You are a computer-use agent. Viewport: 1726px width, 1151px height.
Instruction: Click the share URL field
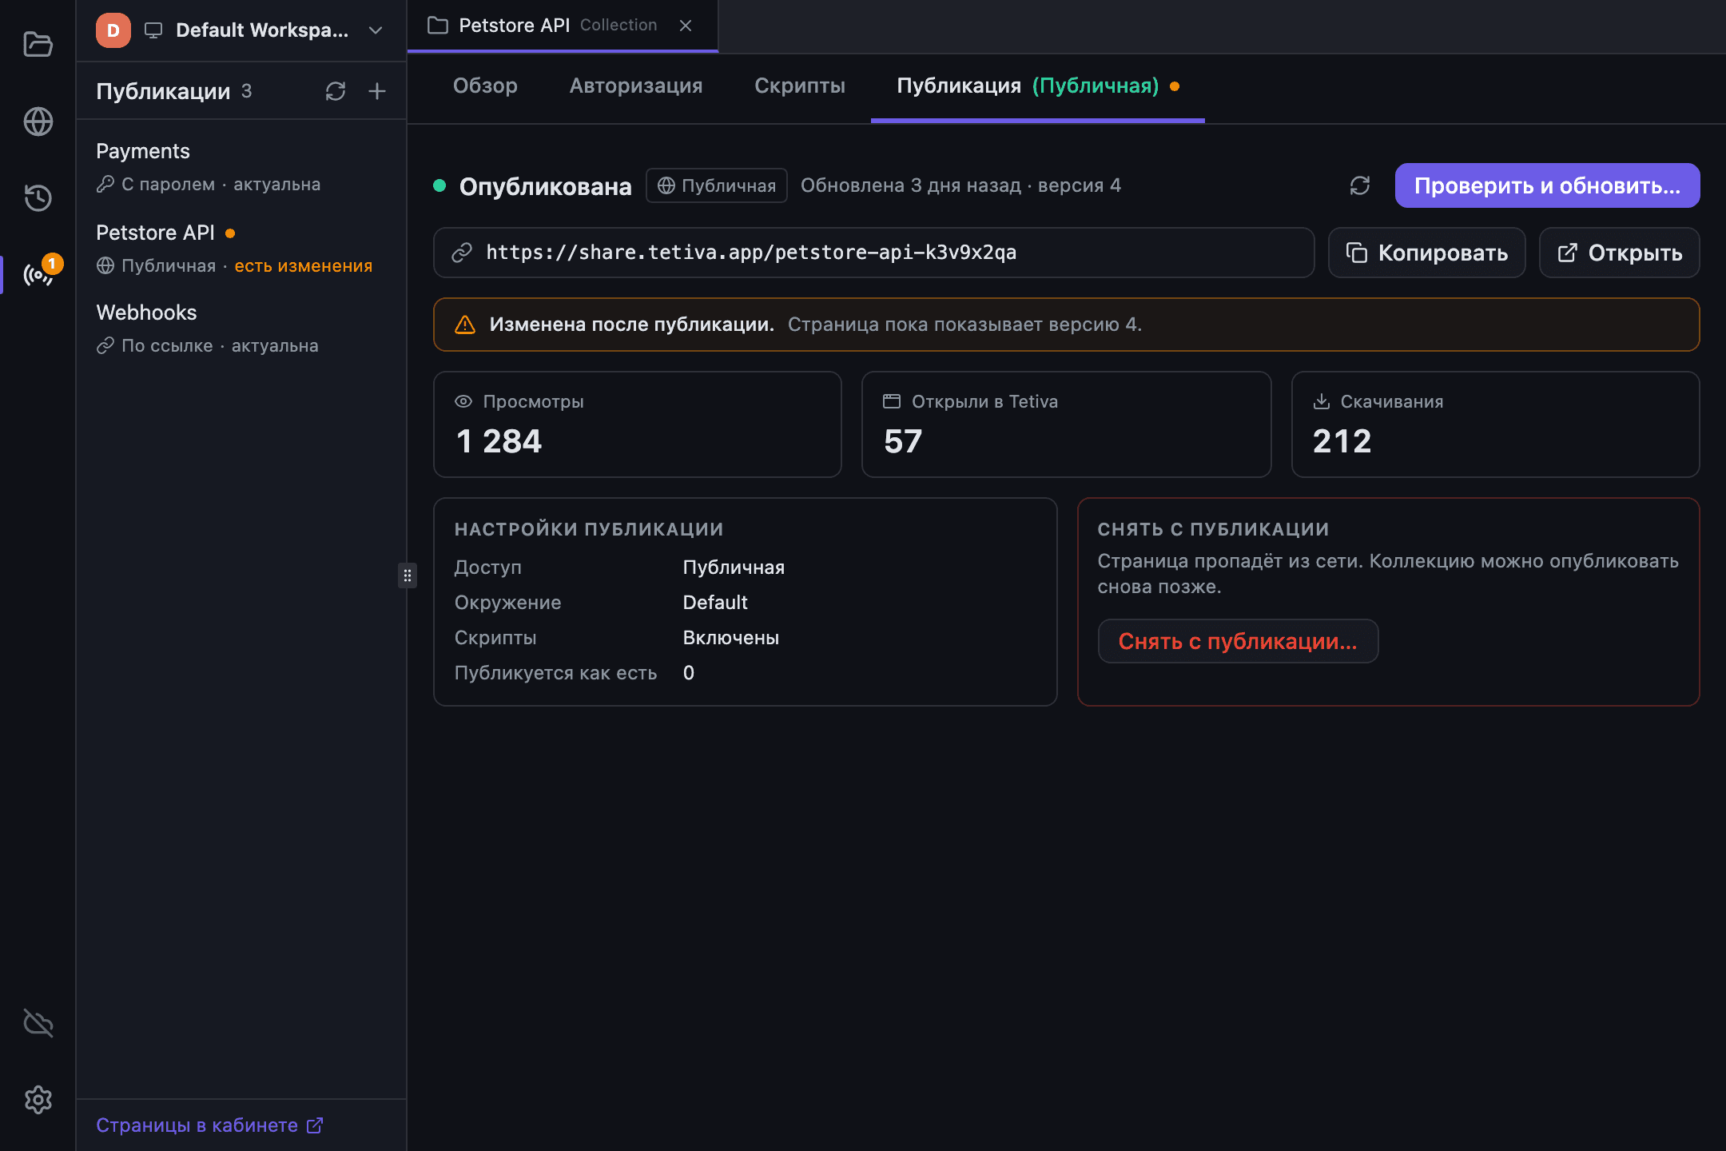(x=873, y=253)
